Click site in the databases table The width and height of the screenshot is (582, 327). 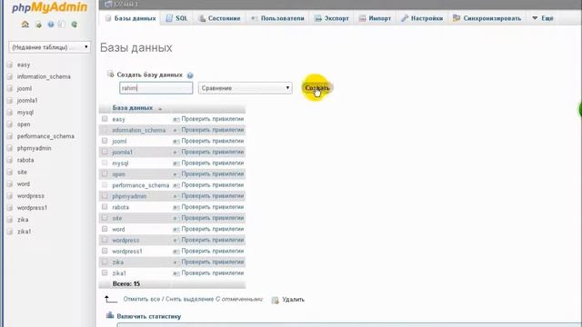117,218
